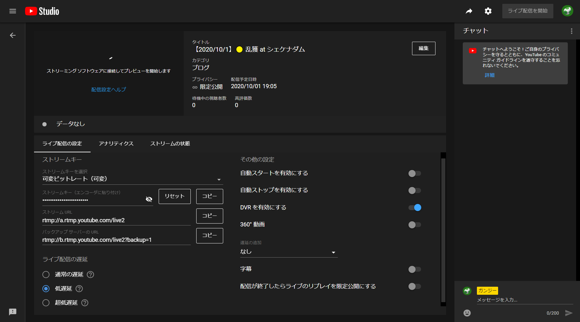This screenshot has width=580, height=322.
Task: Click the YouTube icon in chat welcome message
Action: (473, 51)
